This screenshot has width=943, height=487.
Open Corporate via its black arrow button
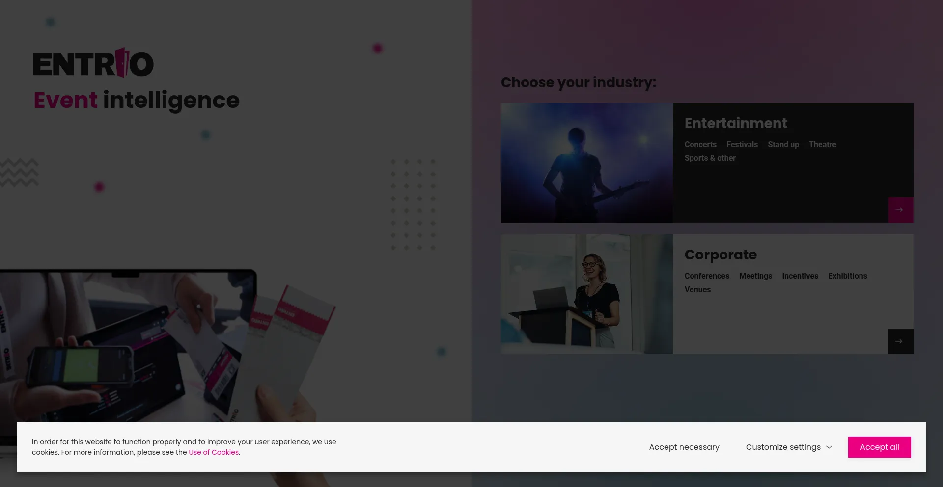tap(900, 341)
